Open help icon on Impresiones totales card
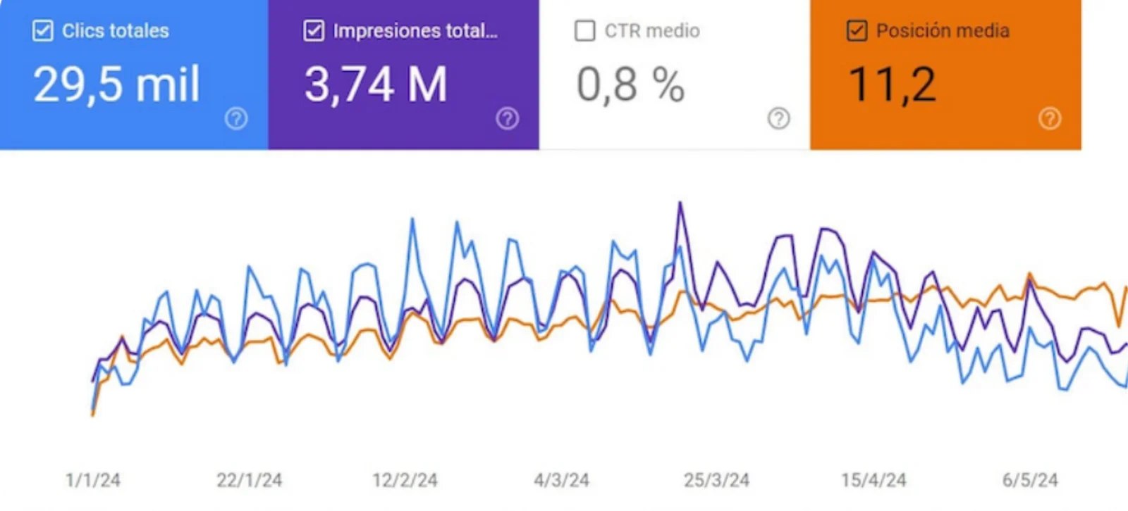Viewport: 1128px width, 511px height. pos(508,118)
